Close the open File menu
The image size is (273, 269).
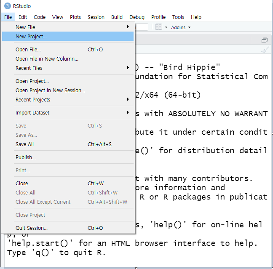(8, 17)
